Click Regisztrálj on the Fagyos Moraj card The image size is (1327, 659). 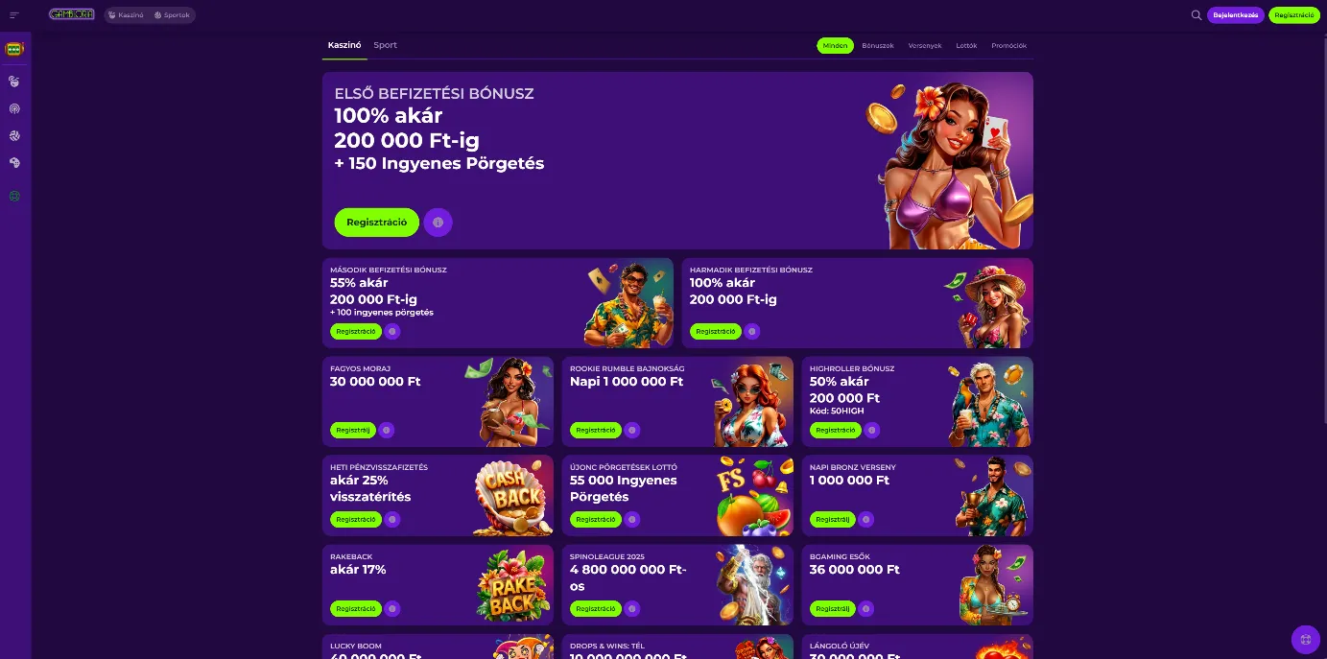352,430
